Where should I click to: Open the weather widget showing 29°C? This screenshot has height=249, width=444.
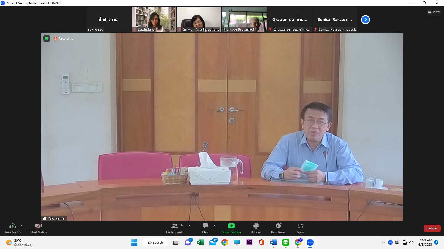click(x=19, y=243)
